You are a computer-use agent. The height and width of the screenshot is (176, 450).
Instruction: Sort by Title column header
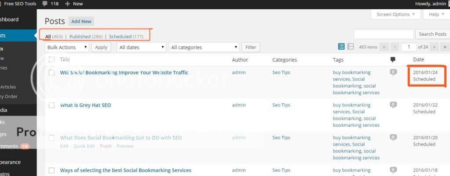(x=65, y=59)
